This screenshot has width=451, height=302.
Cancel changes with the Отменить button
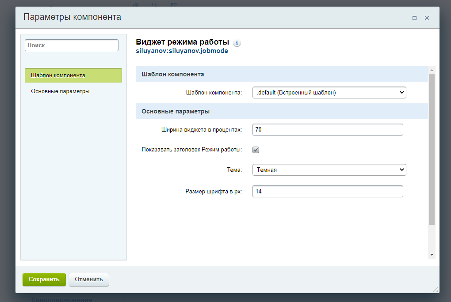coord(88,279)
